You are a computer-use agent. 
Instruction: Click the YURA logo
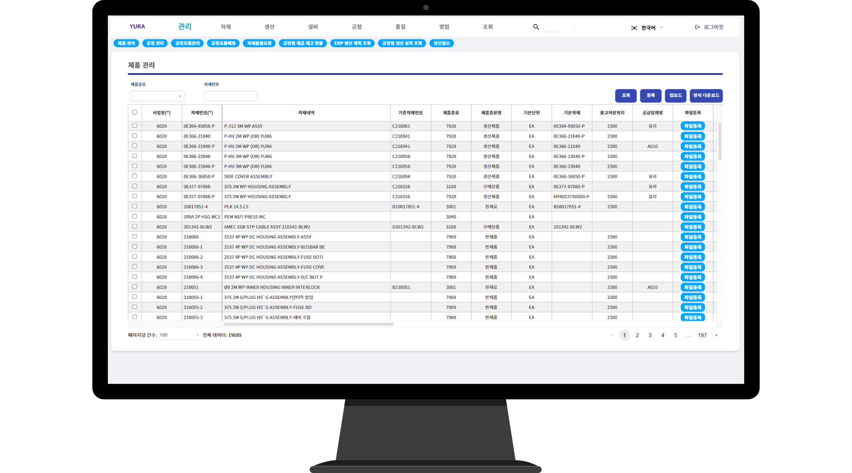click(137, 26)
